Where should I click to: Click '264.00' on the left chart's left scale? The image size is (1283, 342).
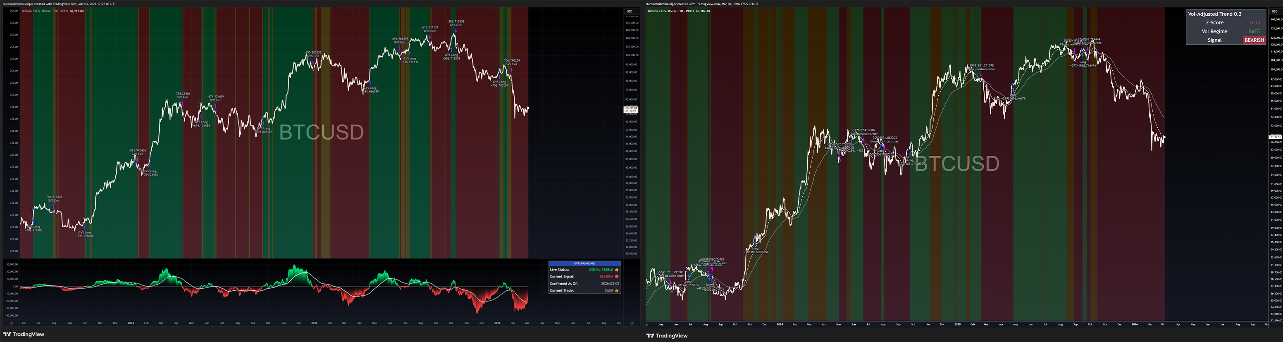[14, 10]
